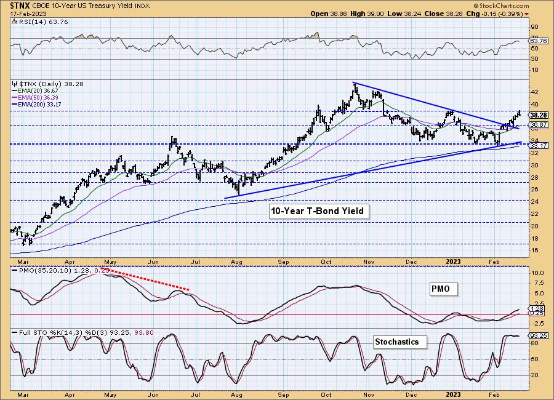
Task: Click the 10-Year T-Bond Yield annotation box
Action: coord(319,211)
